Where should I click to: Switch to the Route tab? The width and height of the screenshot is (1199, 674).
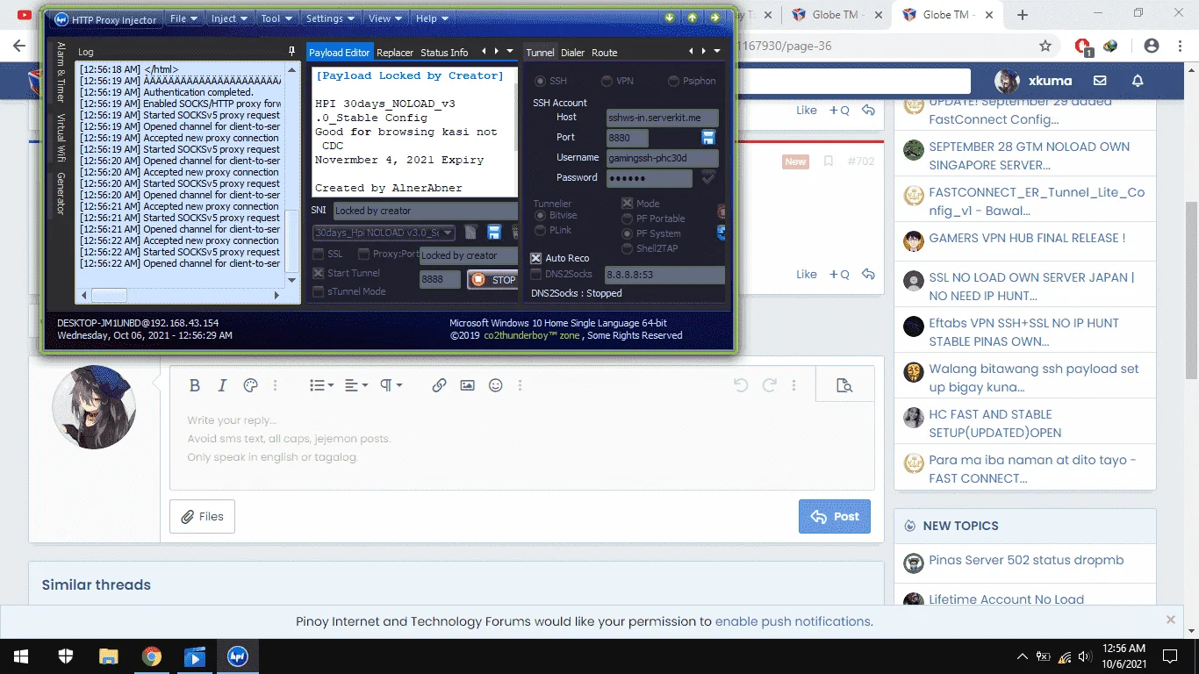click(x=605, y=53)
